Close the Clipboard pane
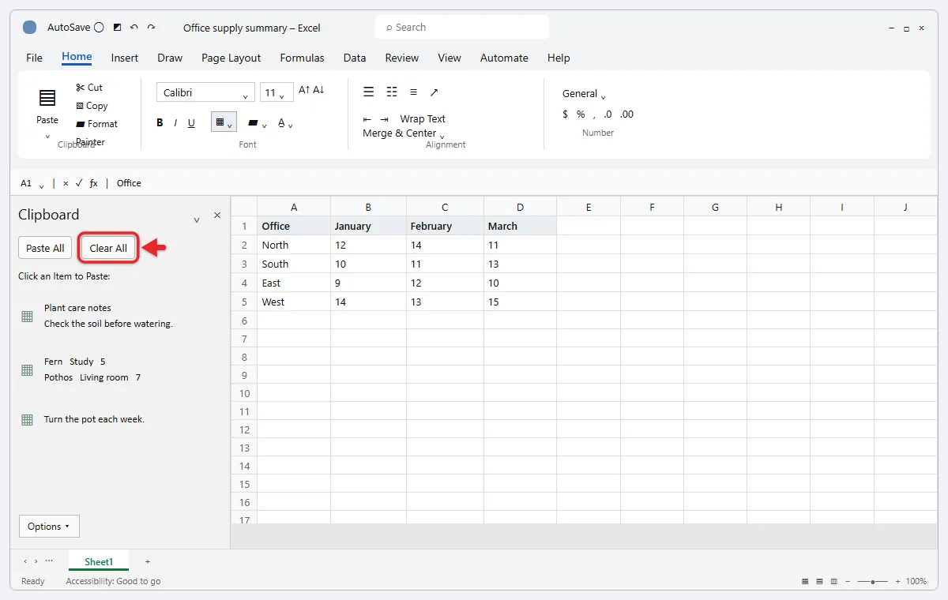 coord(217,215)
